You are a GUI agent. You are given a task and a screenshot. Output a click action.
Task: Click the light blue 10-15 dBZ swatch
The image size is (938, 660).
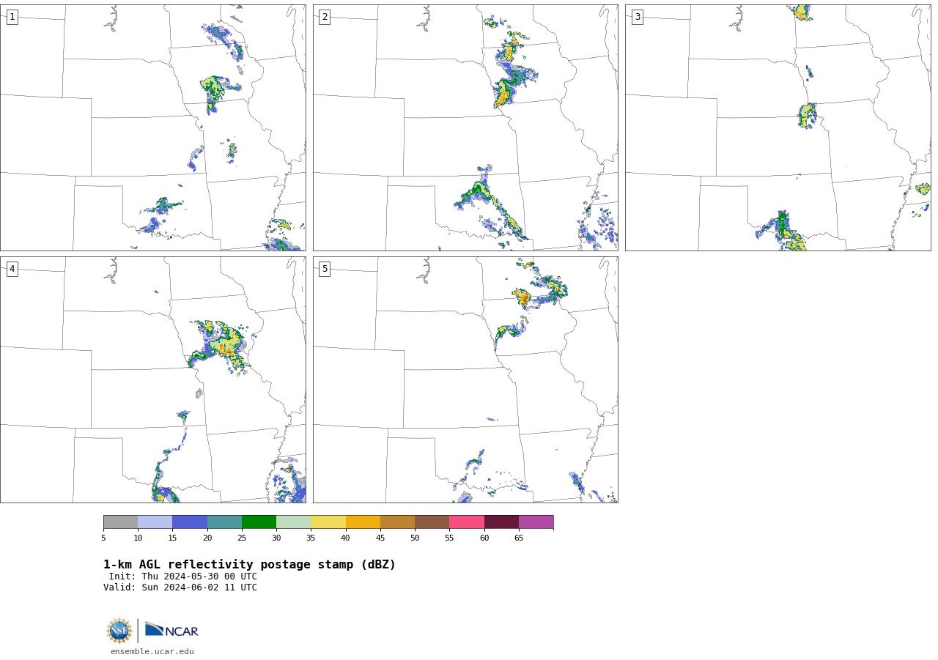tap(155, 522)
